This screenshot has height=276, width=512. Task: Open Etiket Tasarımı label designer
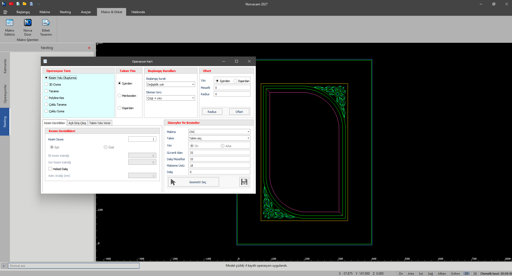click(46, 27)
